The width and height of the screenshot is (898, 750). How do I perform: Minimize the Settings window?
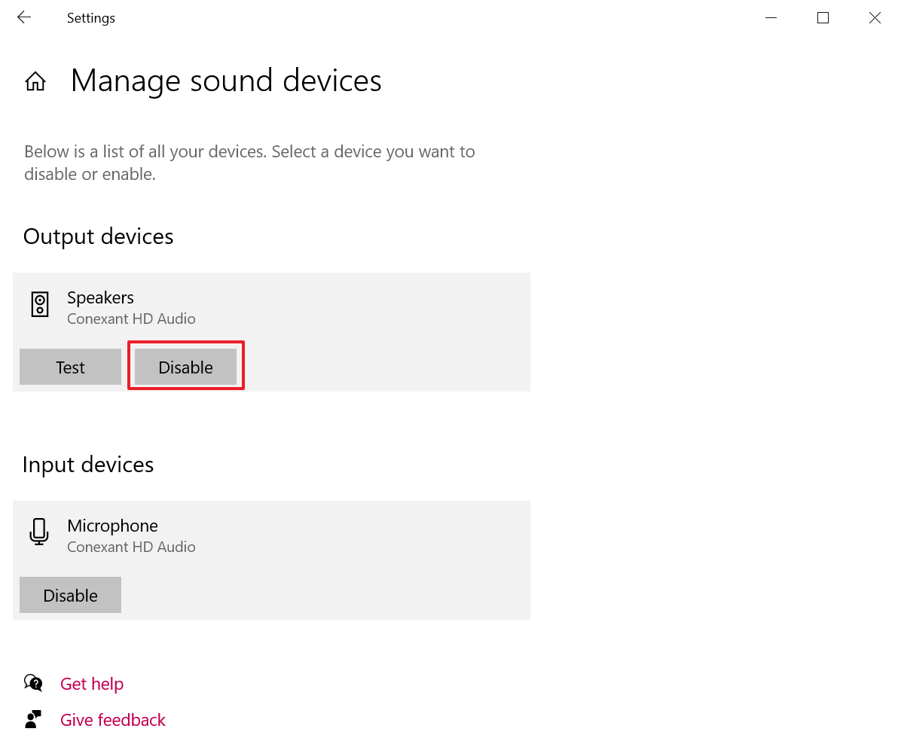point(771,18)
